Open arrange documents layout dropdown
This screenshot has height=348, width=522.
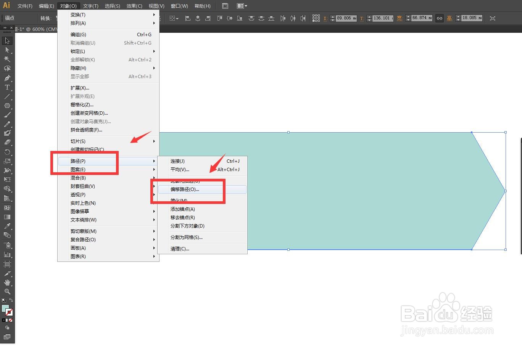(242, 6)
